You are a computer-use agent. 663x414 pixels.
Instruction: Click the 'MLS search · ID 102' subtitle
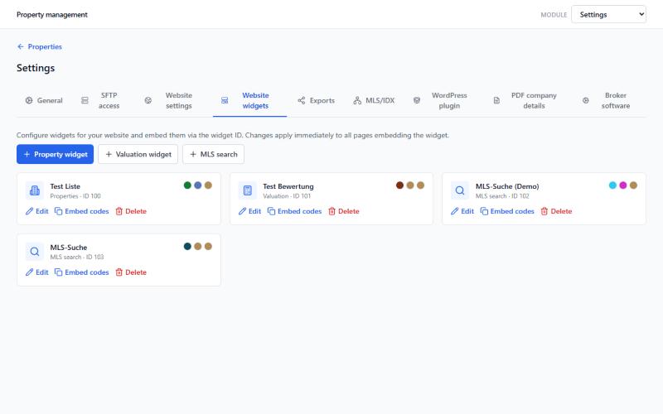coord(502,196)
